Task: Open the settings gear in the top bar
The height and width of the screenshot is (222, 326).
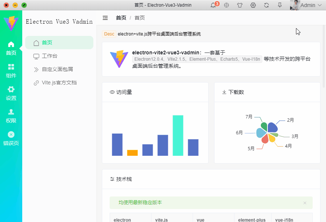Action: tap(253, 5)
